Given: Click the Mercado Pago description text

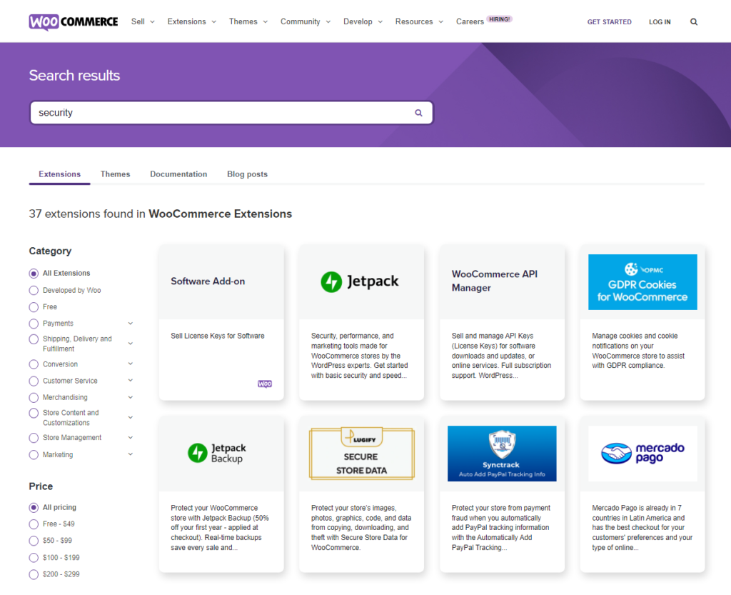Looking at the screenshot, I should tap(642, 528).
